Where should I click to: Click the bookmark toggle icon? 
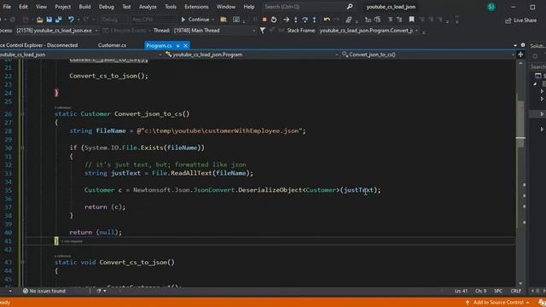(x=411, y=20)
